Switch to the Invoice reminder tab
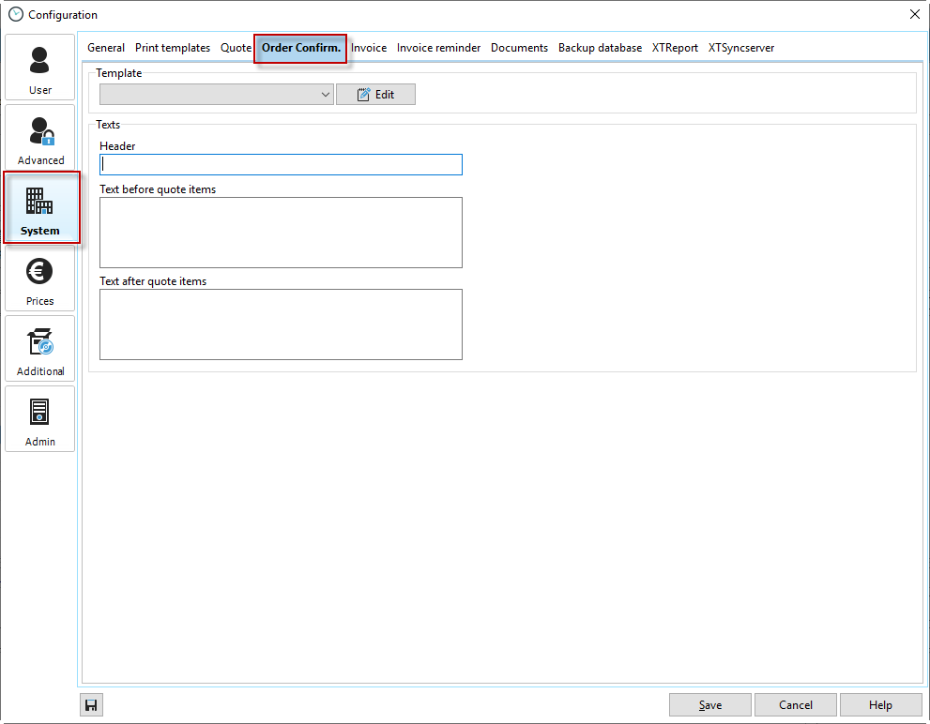 point(438,48)
